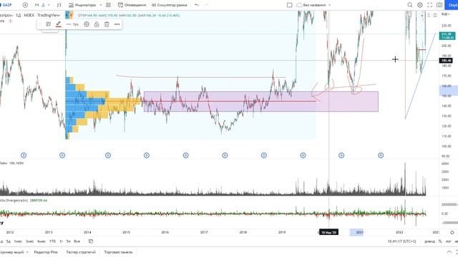The height and width of the screenshot is (257, 458).
Task: Open the indicator templates grid icon
Action: pyautogui.click(x=108, y=5)
